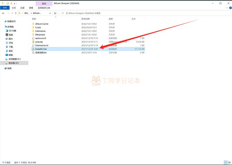The image size is (232, 165).
Task: Click the properties icon in quick access toolbar
Action: [8, 3]
